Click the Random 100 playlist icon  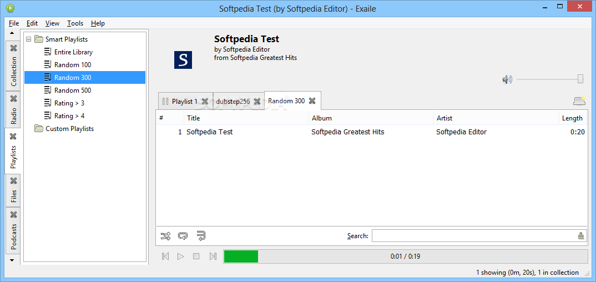[x=48, y=64]
